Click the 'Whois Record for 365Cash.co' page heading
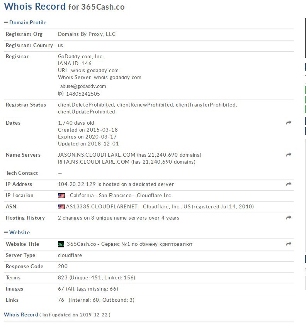Screen dimensions: 306x323 click(65, 7)
